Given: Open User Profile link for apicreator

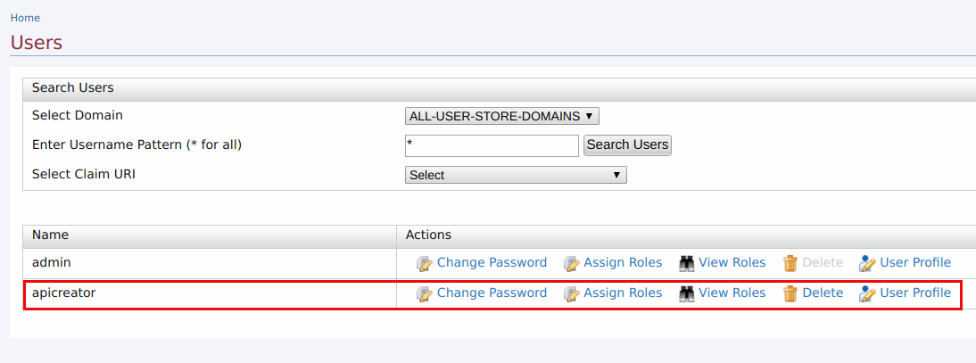Looking at the screenshot, I should tap(915, 293).
